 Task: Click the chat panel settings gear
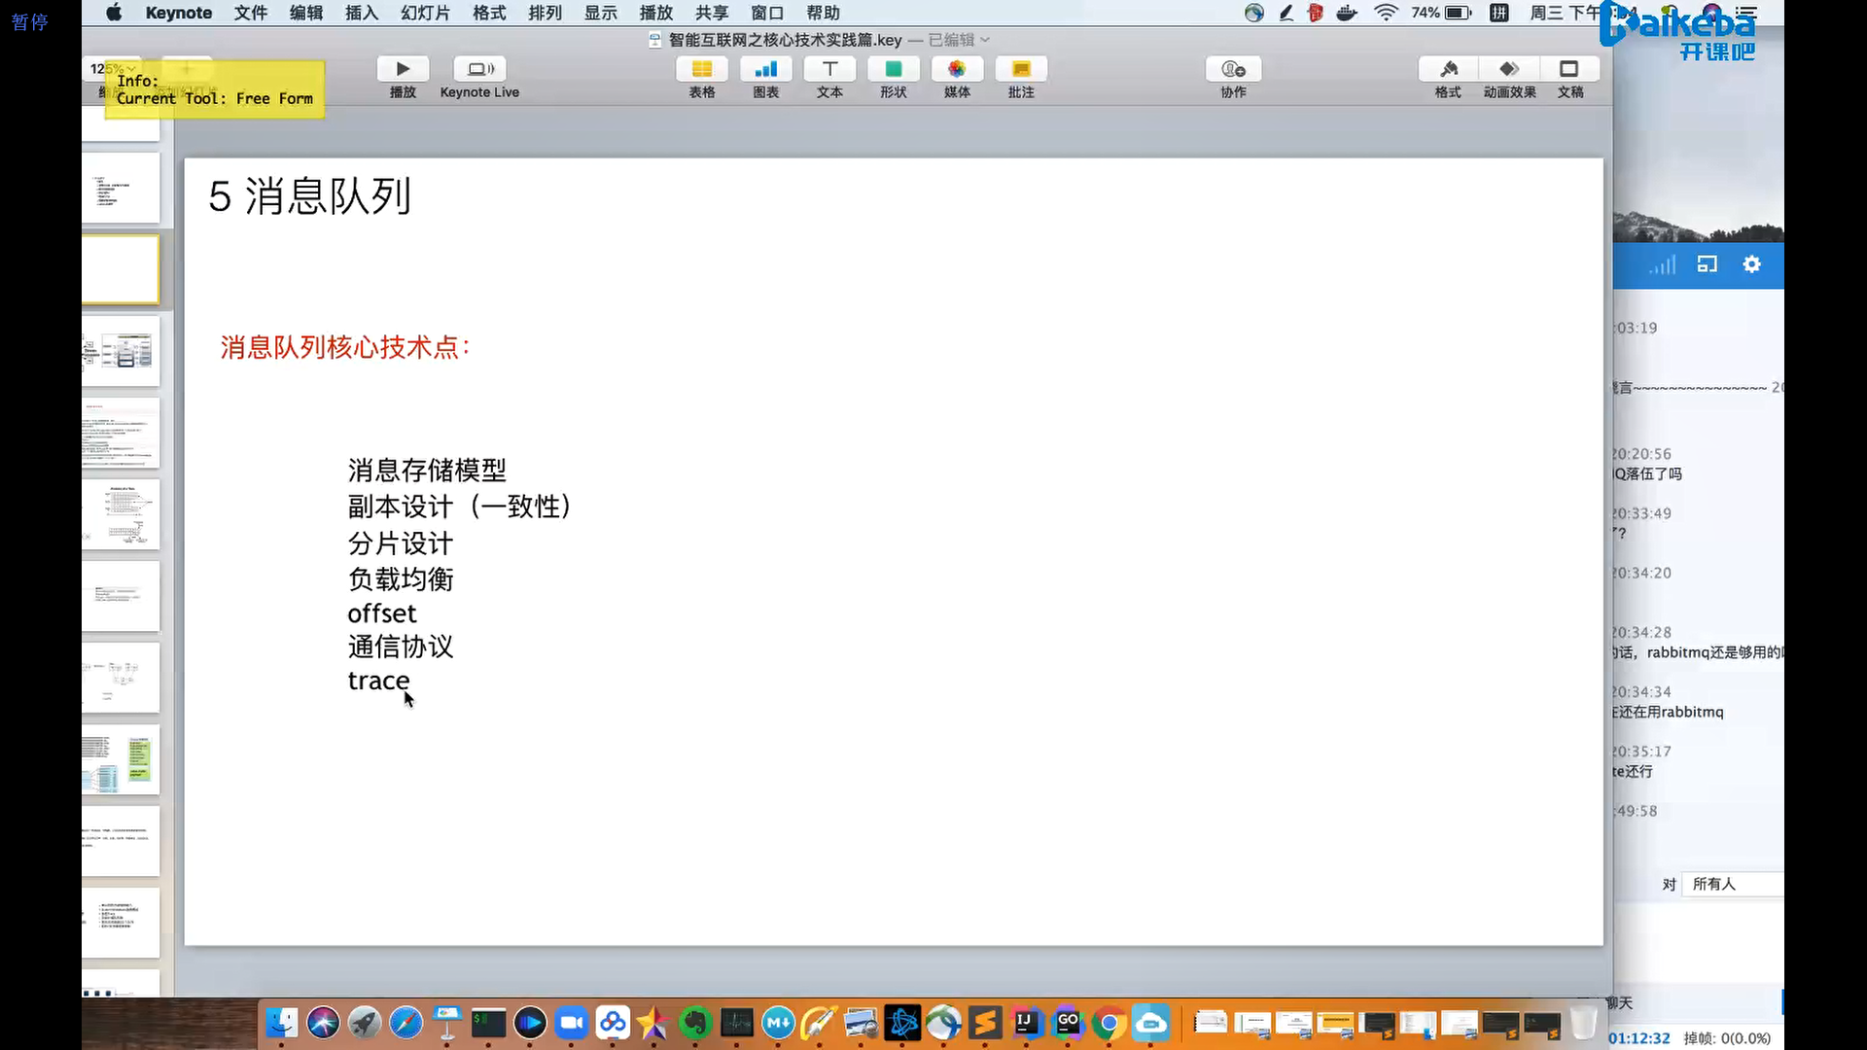coord(1751,264)
